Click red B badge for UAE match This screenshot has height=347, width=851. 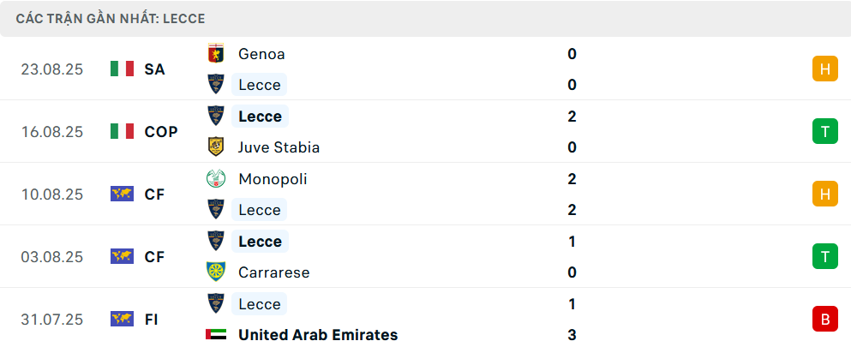[x=824, y=320]
